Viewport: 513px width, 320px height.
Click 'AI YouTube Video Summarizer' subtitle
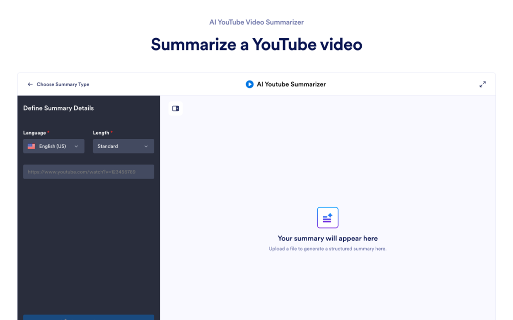point(256,22)
